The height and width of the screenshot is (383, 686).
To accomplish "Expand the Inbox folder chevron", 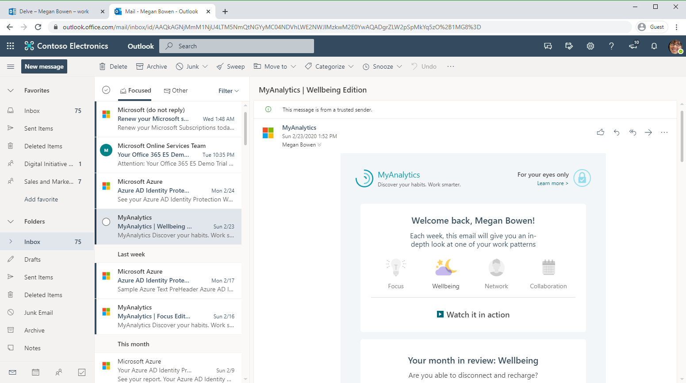I will (11, 242).
